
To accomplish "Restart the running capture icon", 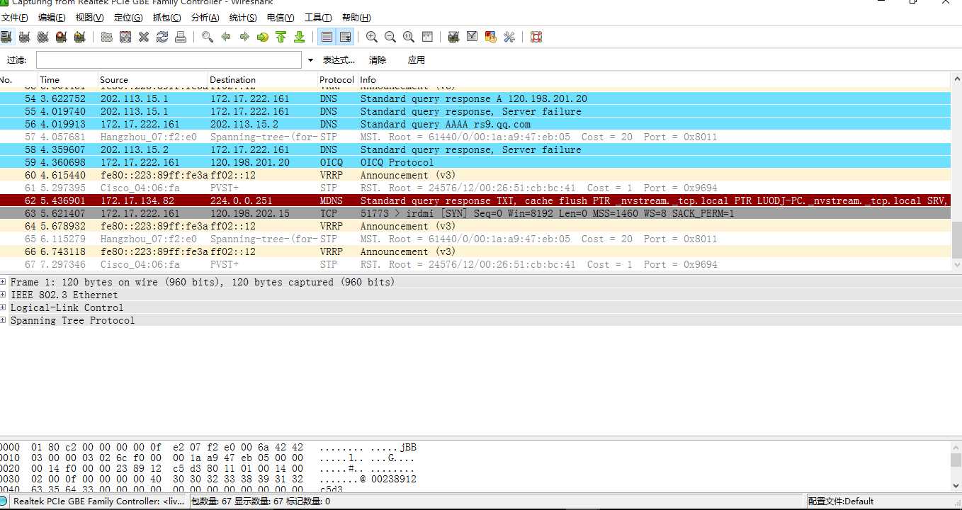I will click(79, 37).
